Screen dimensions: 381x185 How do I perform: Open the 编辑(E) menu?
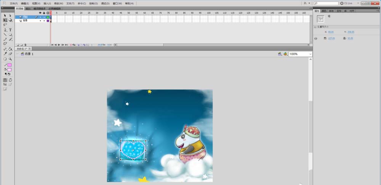[24, 4]
